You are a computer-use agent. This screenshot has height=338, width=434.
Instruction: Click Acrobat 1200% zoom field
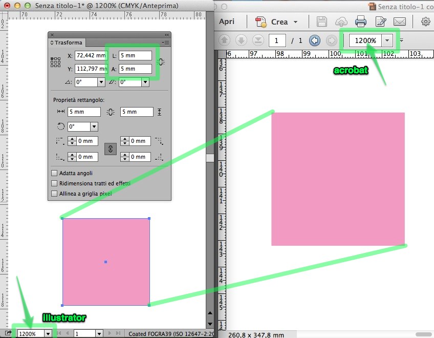point(365,40)
